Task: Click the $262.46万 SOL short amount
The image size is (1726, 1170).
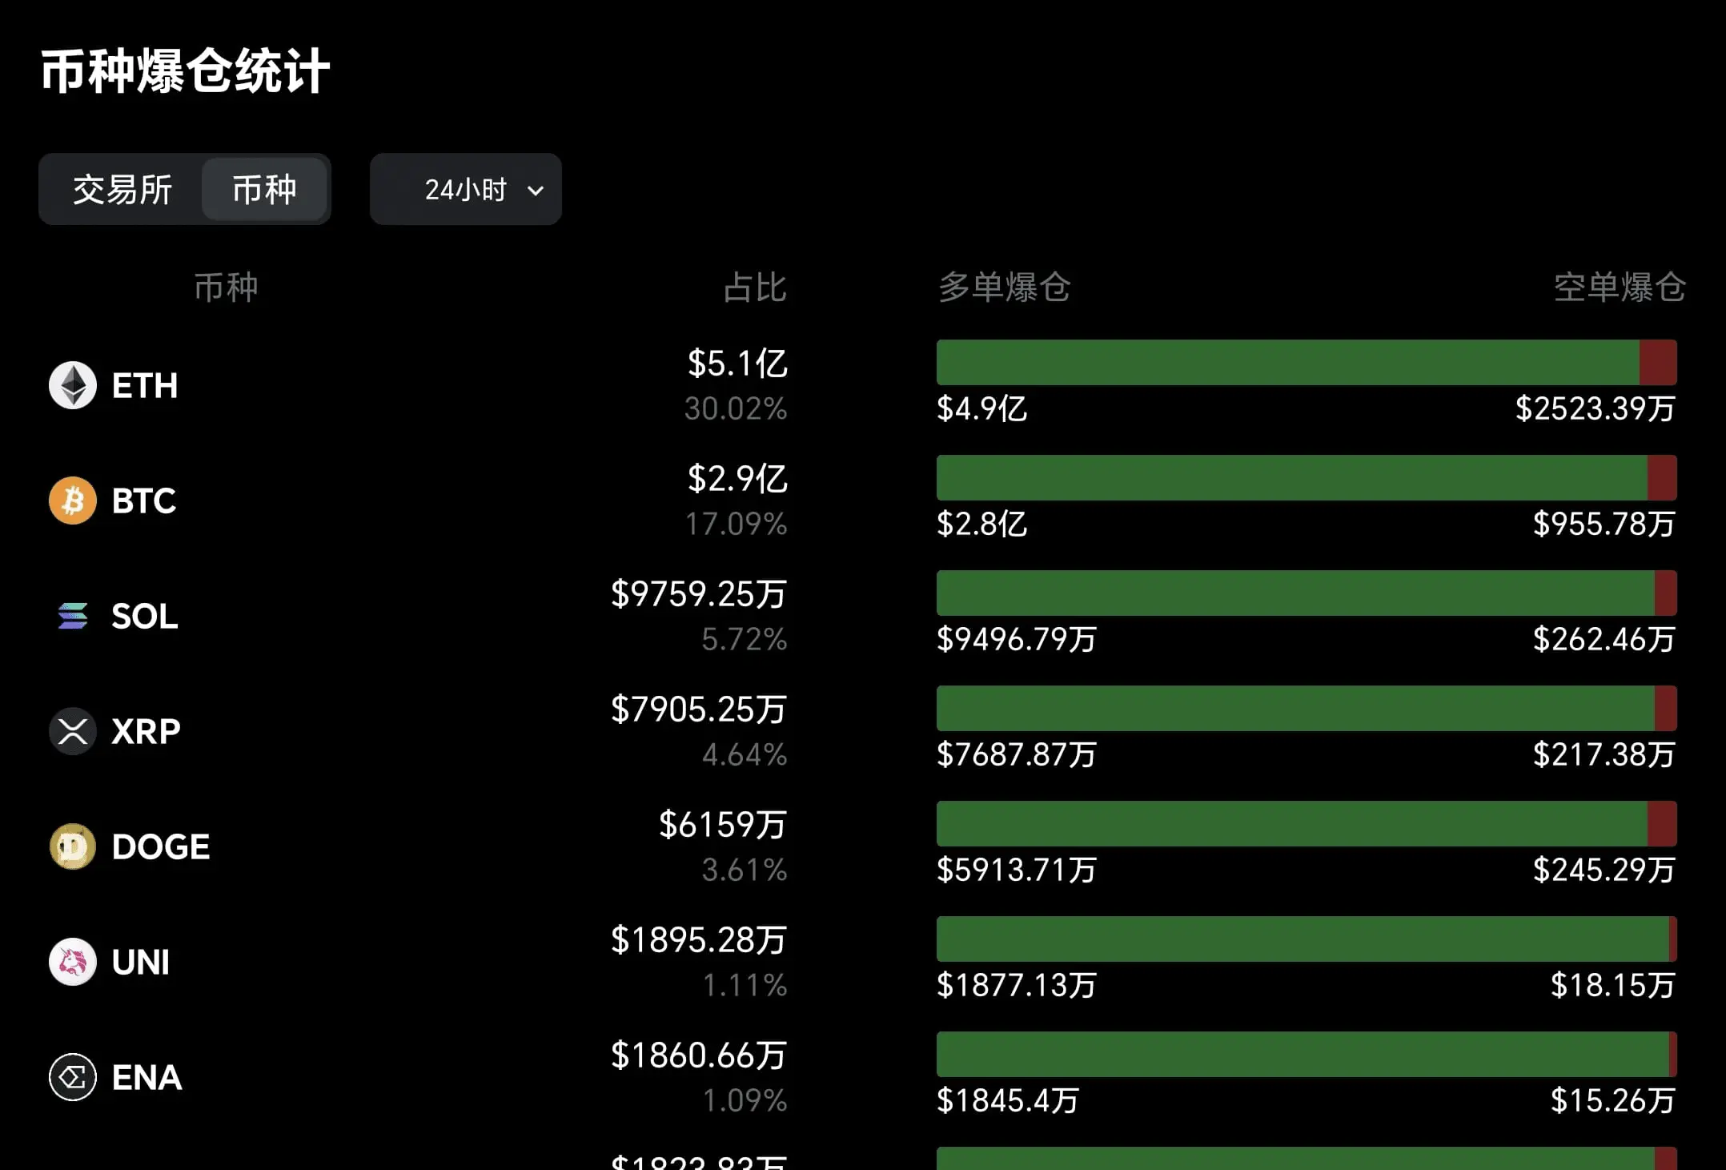Action: 1604,640
